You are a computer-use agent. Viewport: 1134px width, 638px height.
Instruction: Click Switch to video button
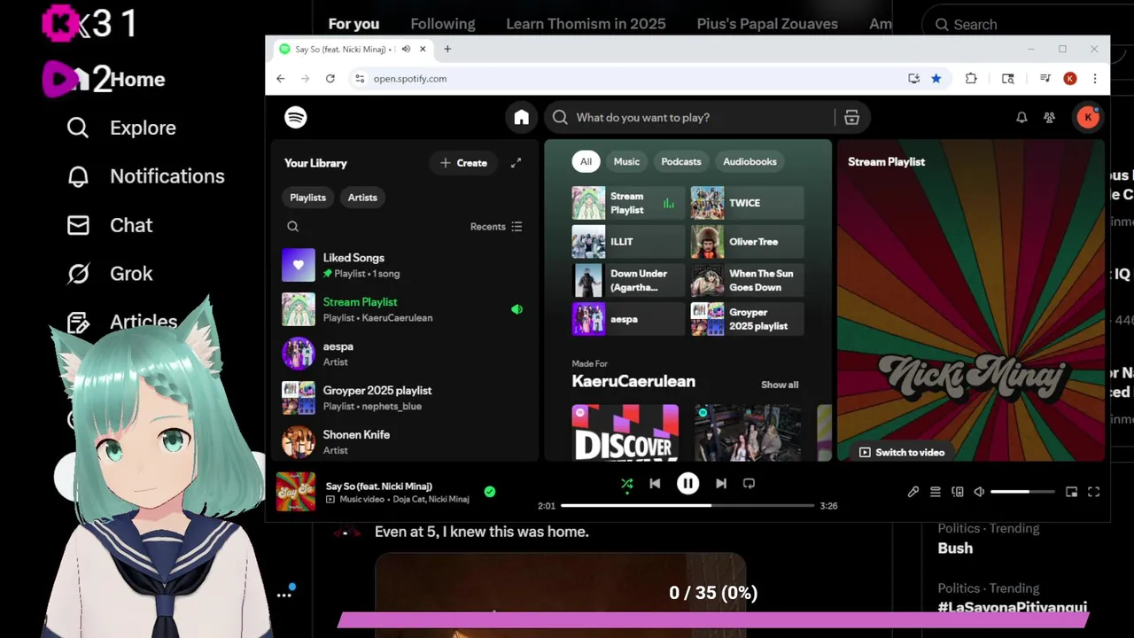click(902, 452)
